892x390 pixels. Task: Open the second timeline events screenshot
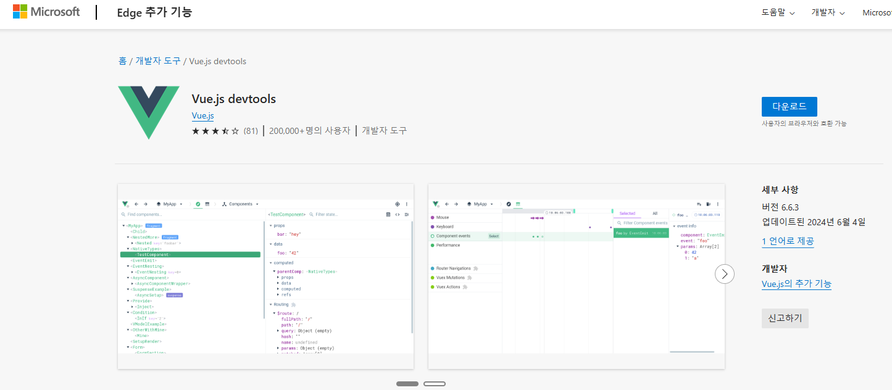[x=577, y=276]
